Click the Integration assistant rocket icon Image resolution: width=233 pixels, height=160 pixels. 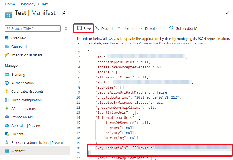7,55
